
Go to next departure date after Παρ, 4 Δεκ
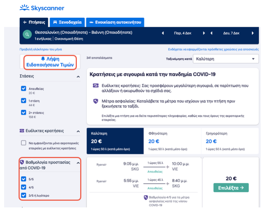pyautogui.click(x=204, y=33)
